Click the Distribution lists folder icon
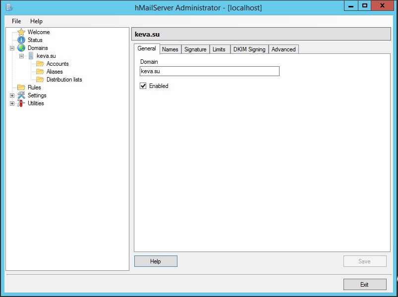 (40, 80)
